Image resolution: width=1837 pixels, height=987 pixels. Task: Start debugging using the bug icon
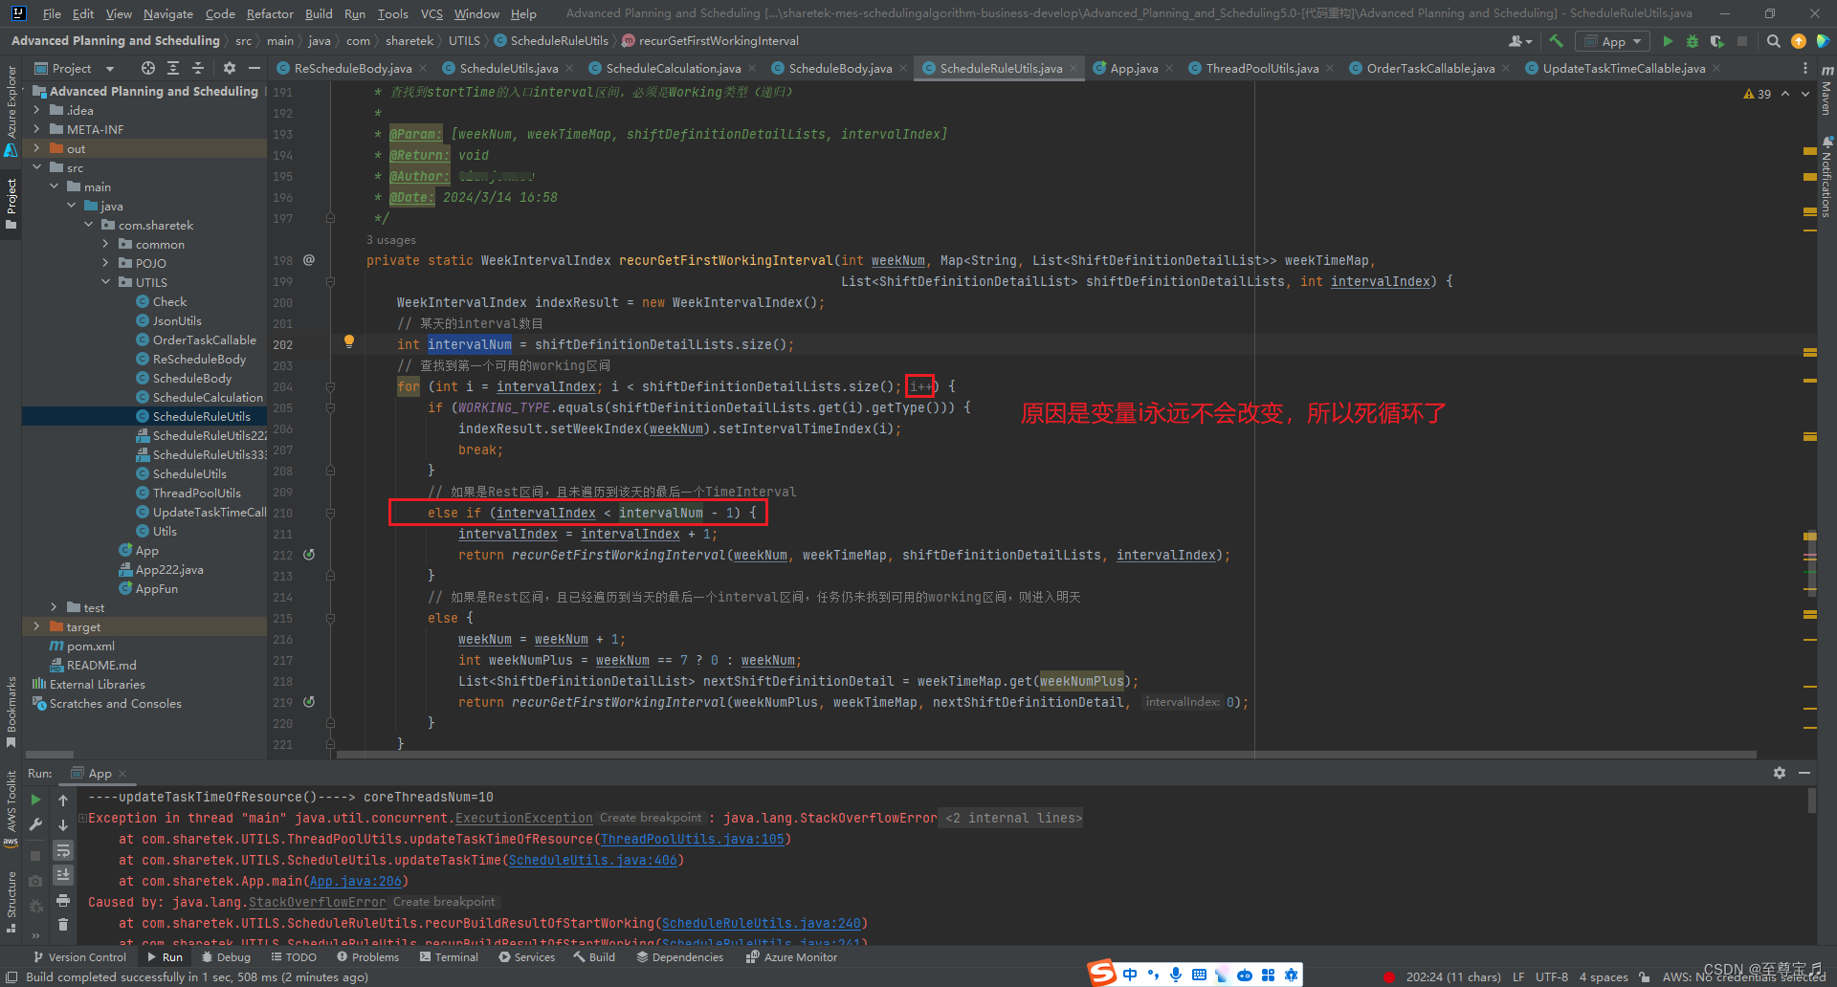point(1692,40)
